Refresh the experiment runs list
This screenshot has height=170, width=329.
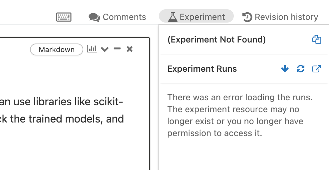pyautogui.click(x=300, y=69)
